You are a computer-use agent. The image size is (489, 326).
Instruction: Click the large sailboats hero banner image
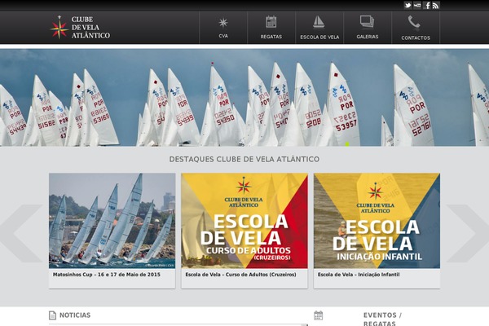click(244, 98)
